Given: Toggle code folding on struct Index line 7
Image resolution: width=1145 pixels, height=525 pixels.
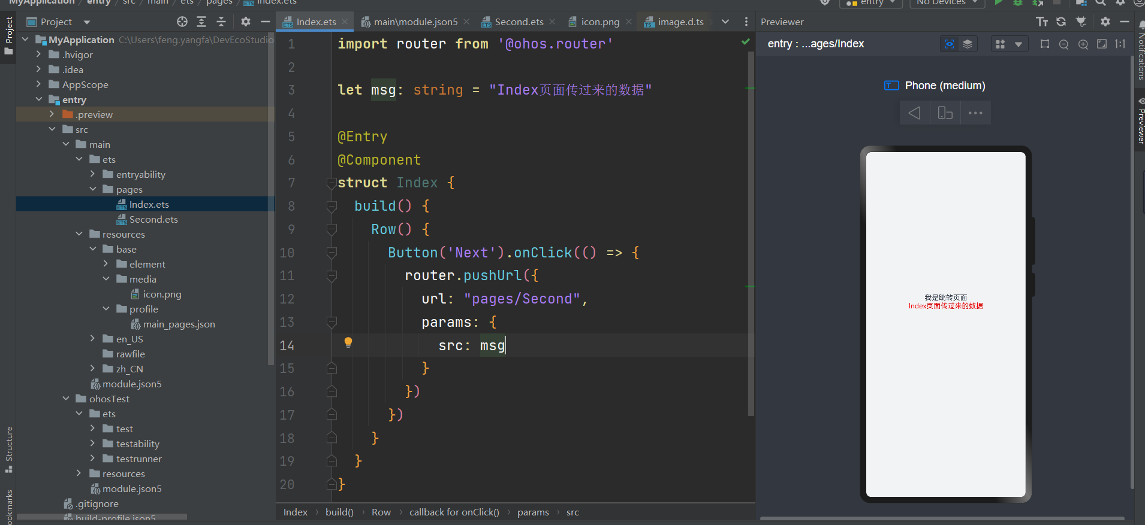Looking at the screenshot, I should coord(332,183).
